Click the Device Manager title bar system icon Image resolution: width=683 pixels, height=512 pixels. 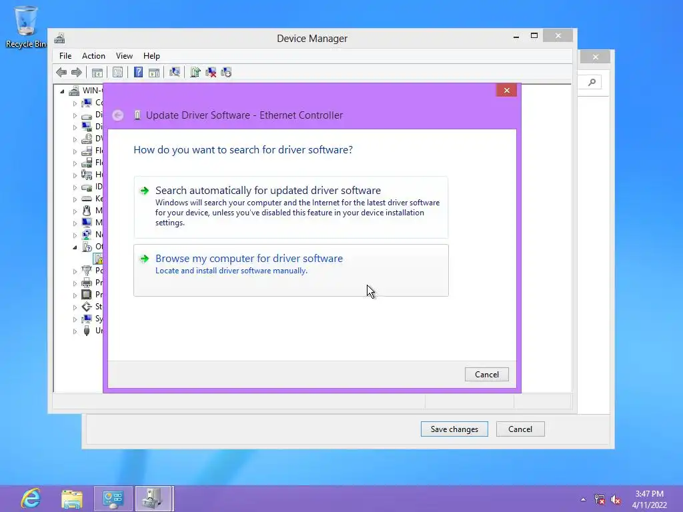[59, 38]
